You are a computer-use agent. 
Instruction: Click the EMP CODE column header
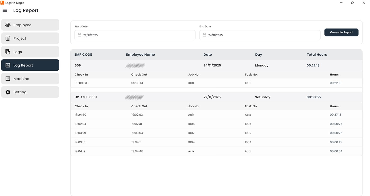[83, 55]
